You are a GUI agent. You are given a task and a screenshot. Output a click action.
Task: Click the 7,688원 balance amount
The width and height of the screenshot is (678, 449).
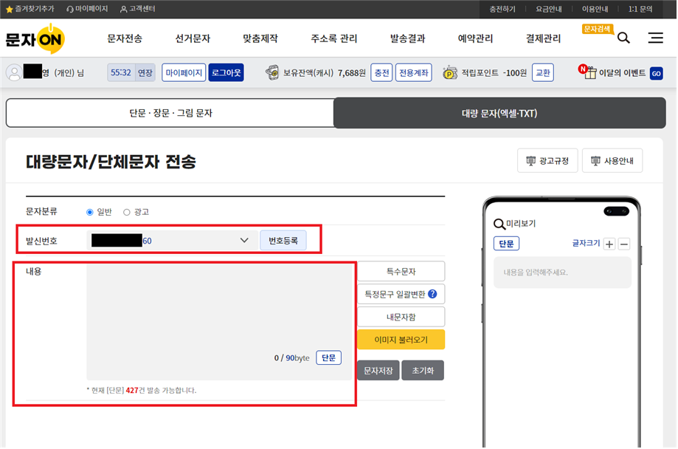click(351, 72)
